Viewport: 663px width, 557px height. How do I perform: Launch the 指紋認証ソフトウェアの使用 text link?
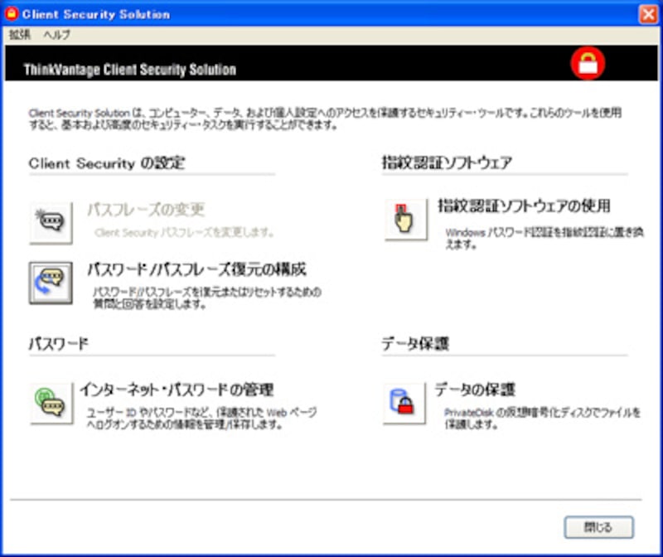tap(524, 206)
